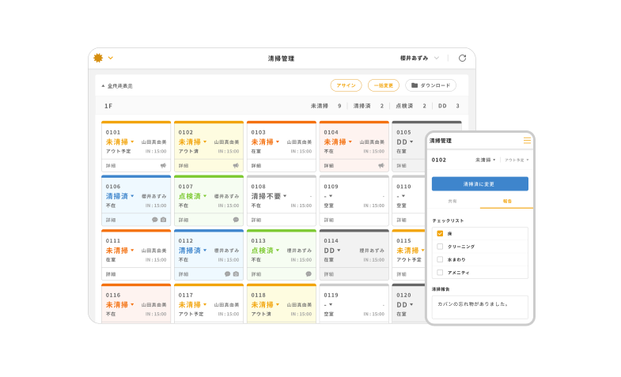The height and width of the screenshot is (377, 621).
Task: Switch to the 共有 tab
Action: [452, 202]
